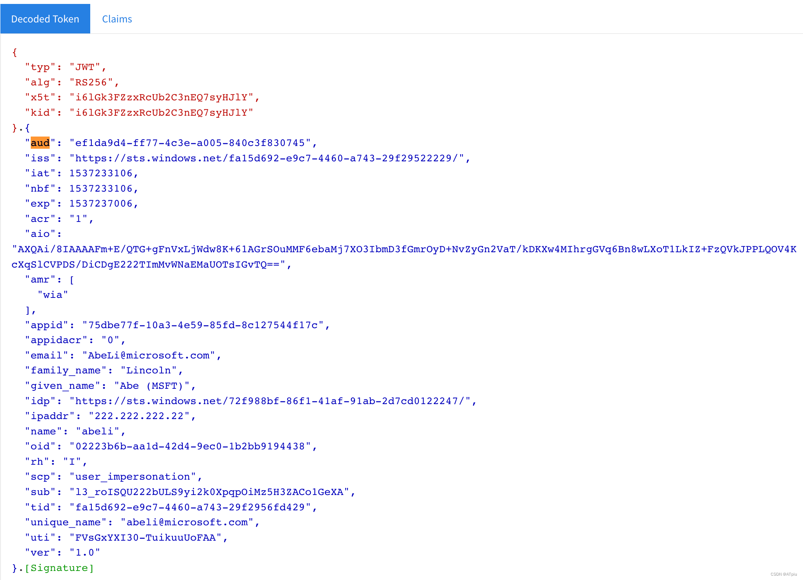Select the Decoded Token tab
Viewport: 803px width, 580px height.
point(45,19)
